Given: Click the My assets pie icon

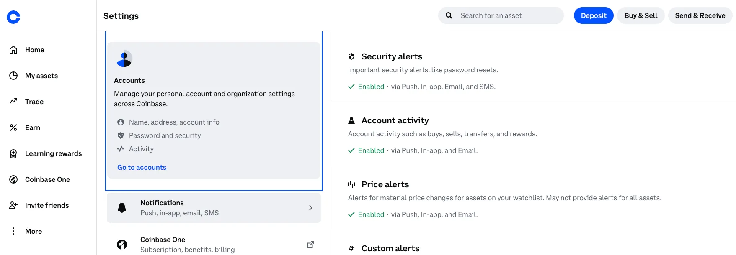Looking at the screenshot, I should (x=13, y=76).
